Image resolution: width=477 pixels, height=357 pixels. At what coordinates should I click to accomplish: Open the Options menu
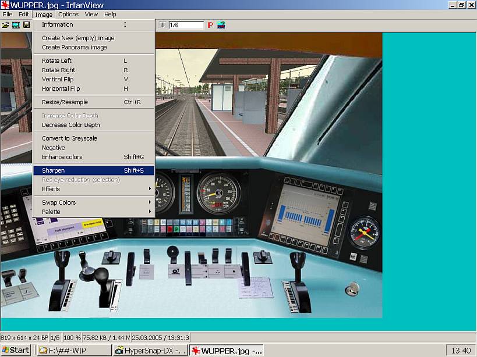point(69,15)
